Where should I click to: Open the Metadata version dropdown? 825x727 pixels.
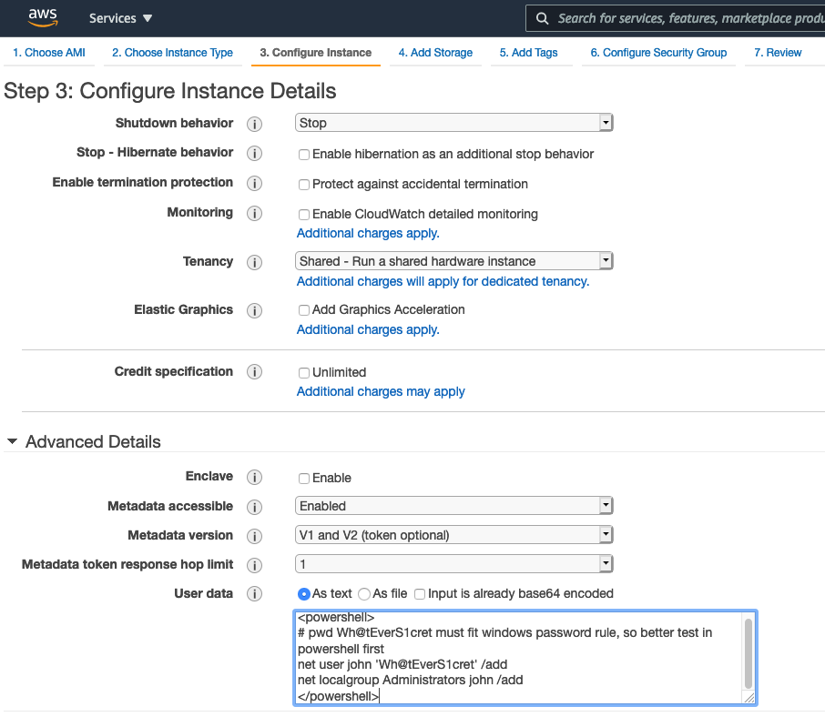pyautogui.click(x=453, y=535)
